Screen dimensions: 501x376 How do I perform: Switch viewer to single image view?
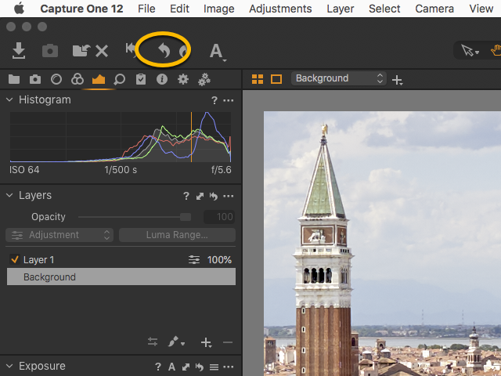276,79
